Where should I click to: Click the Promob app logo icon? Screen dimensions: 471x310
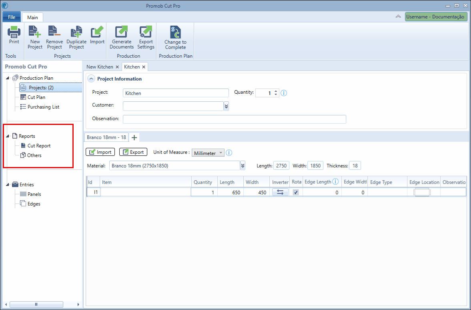click(5, 6)
